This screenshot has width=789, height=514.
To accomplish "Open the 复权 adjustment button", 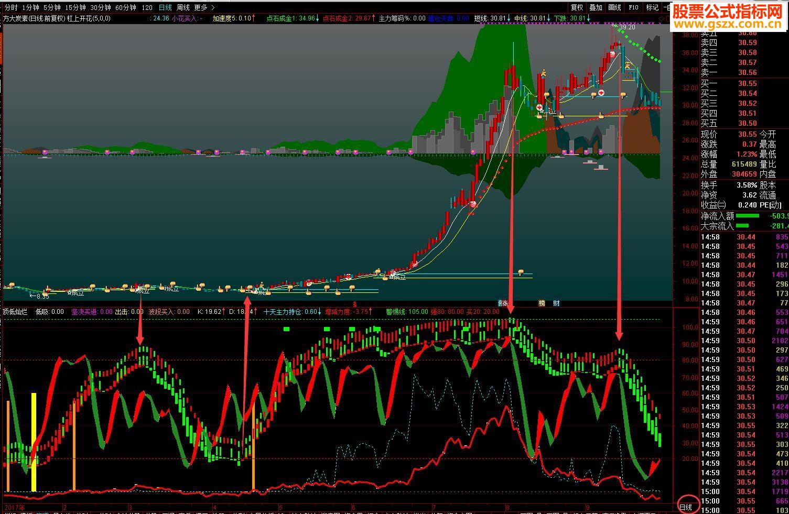I will coord(577,7).
